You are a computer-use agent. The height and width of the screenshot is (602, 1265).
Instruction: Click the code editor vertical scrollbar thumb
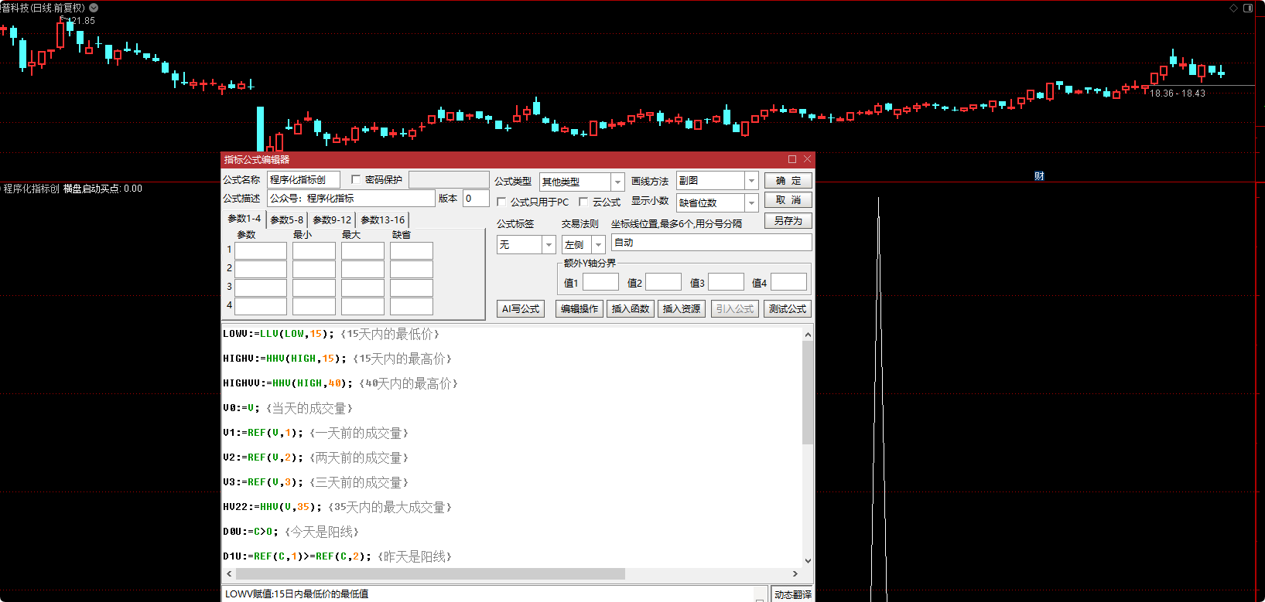tap(808, 393)
